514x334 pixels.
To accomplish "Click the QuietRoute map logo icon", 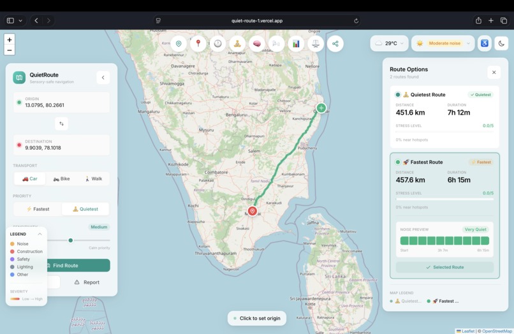I will pyautogui.click(x=19, y=78).
